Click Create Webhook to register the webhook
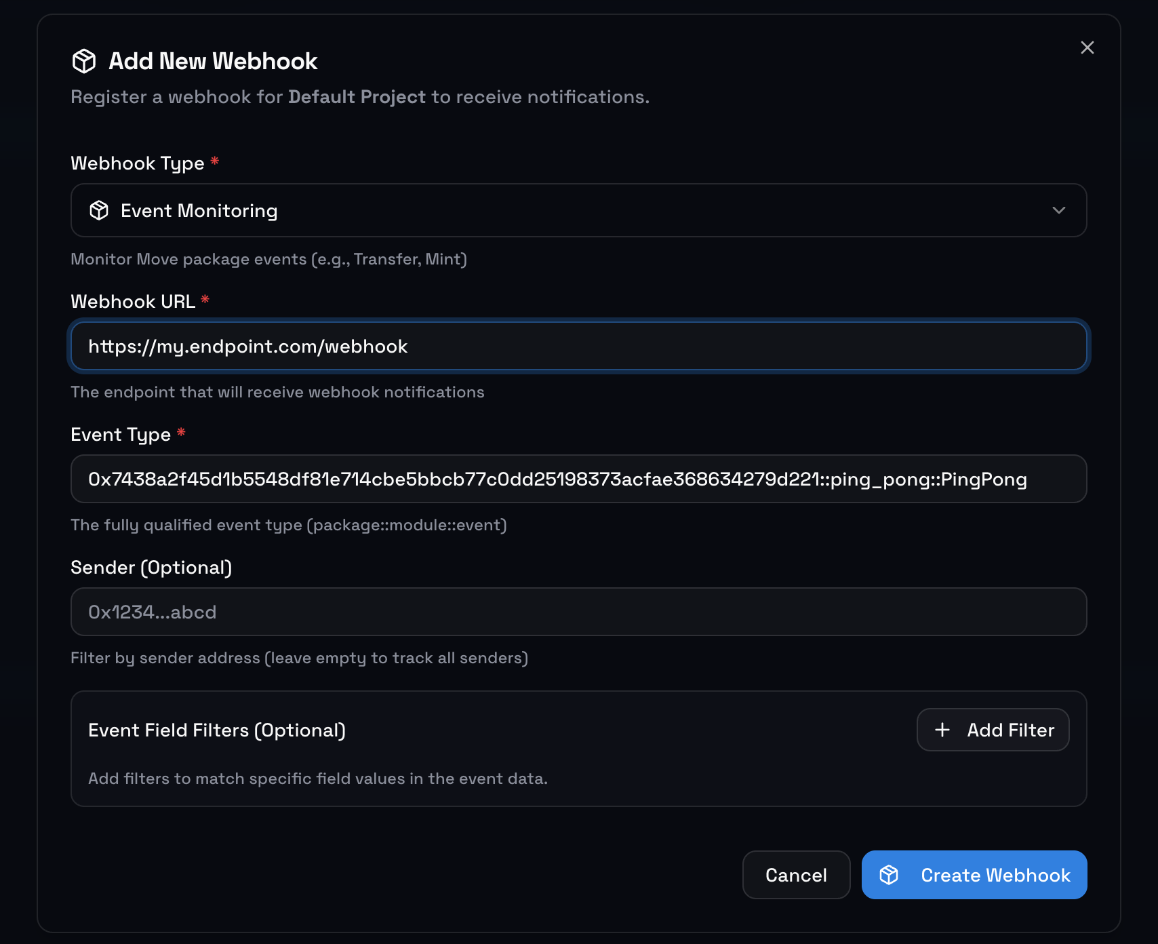The height and width of the screenshot is (944, 1158). (974, 875)
